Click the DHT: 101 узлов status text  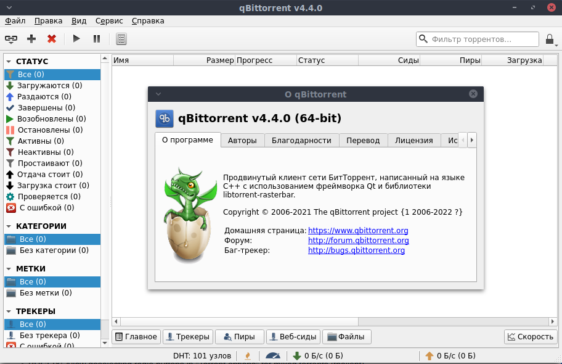click(x=202, y=356)
